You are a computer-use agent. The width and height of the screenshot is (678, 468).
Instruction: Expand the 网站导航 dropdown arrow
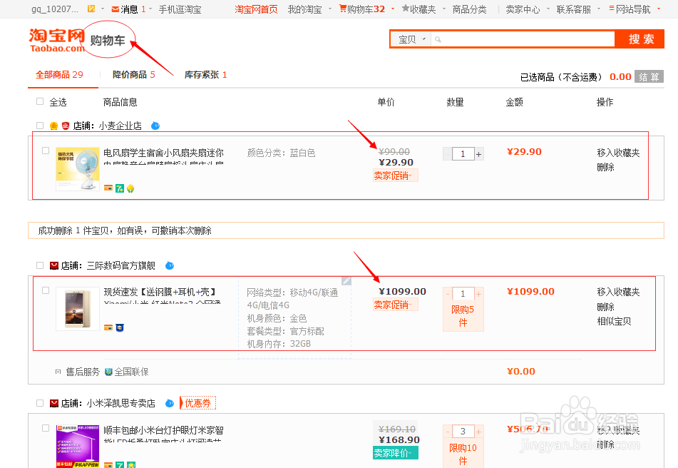659,9
